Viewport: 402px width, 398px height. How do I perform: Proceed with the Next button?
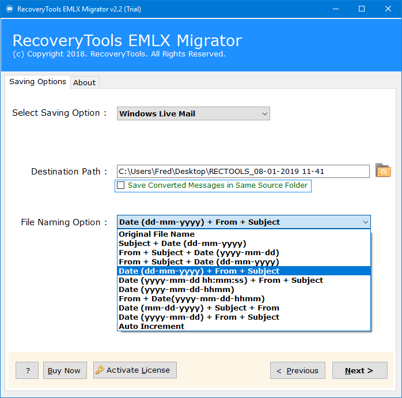tap(360, 370)
